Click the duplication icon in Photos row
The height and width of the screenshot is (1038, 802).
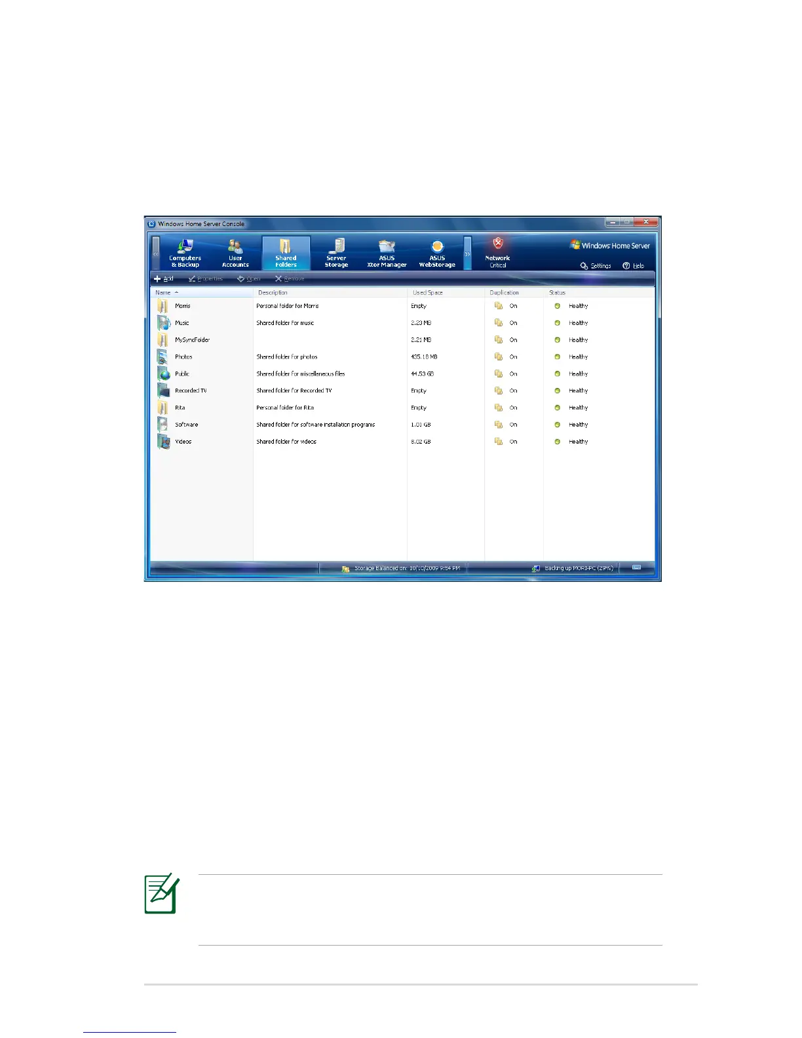(499, 357)
